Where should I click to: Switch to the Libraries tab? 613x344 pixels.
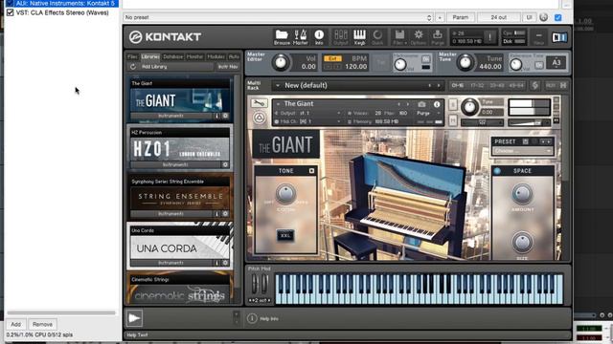click(150, 56)
